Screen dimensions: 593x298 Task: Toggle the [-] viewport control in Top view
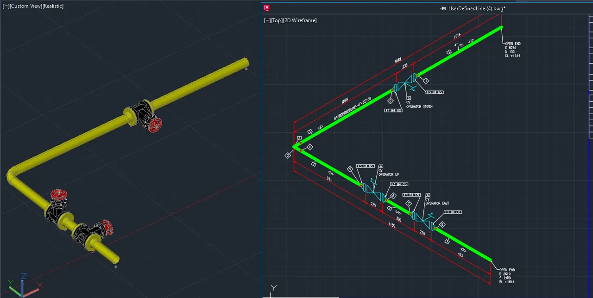point(267,20)
